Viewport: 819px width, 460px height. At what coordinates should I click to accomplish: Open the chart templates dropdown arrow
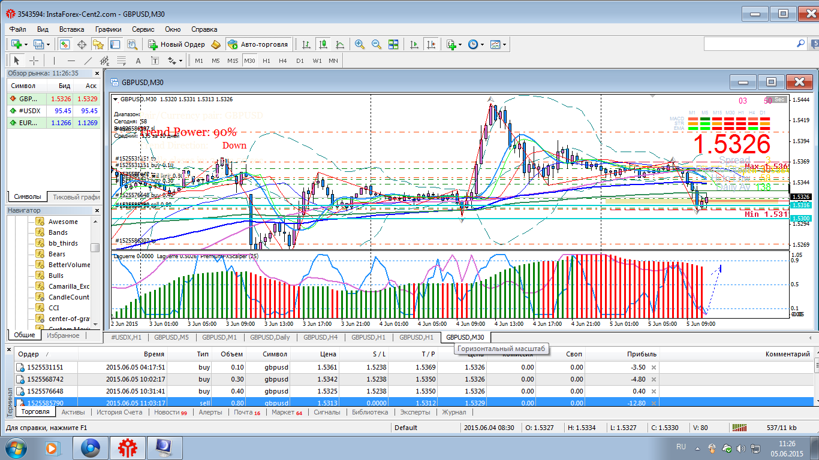tap(504, 44)
